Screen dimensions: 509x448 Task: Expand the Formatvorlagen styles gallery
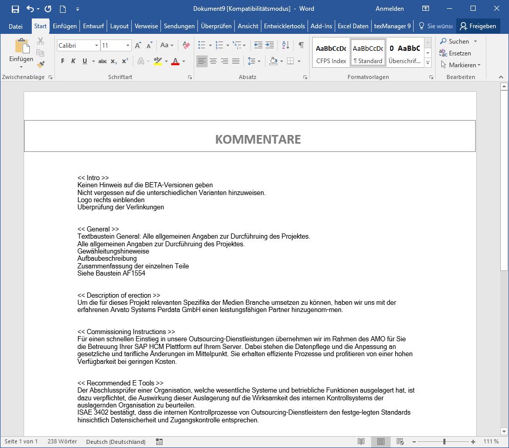tap(428, 63)
